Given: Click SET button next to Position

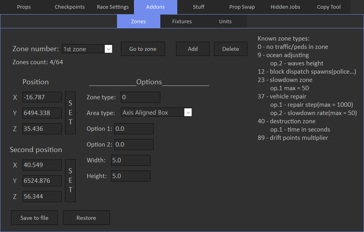Looking at the screenshot, I should [71, 113].
